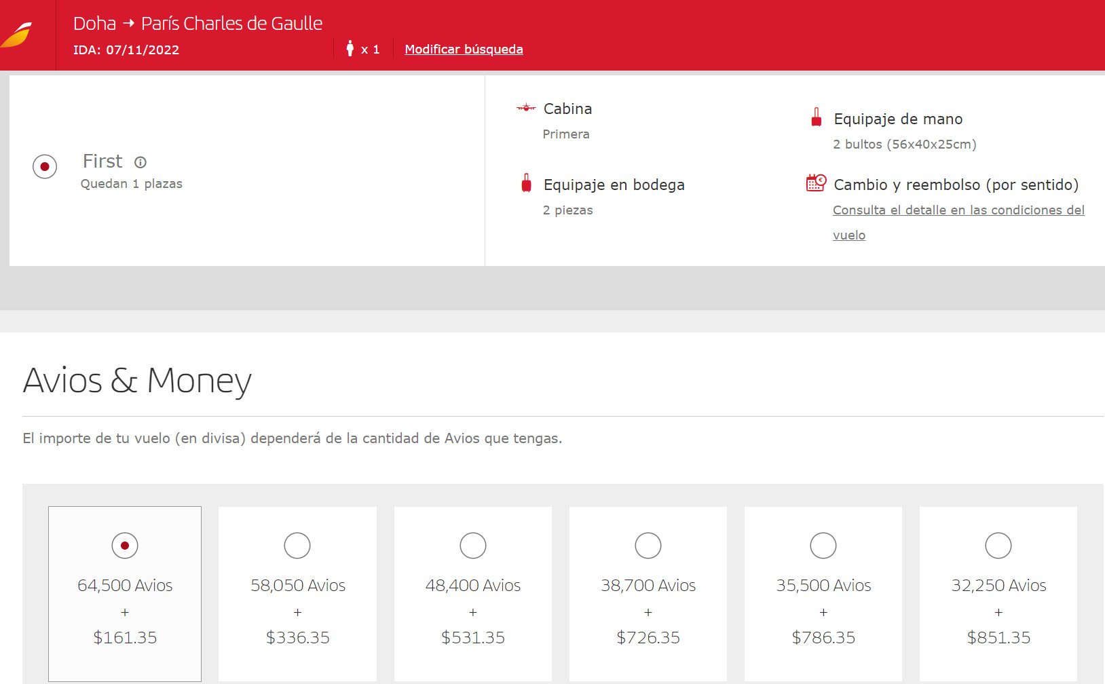Viewport: 1105px width, 684px height.
Task: Choose the 48,400 Avios radio option
Action: click(x=473, y=546)
